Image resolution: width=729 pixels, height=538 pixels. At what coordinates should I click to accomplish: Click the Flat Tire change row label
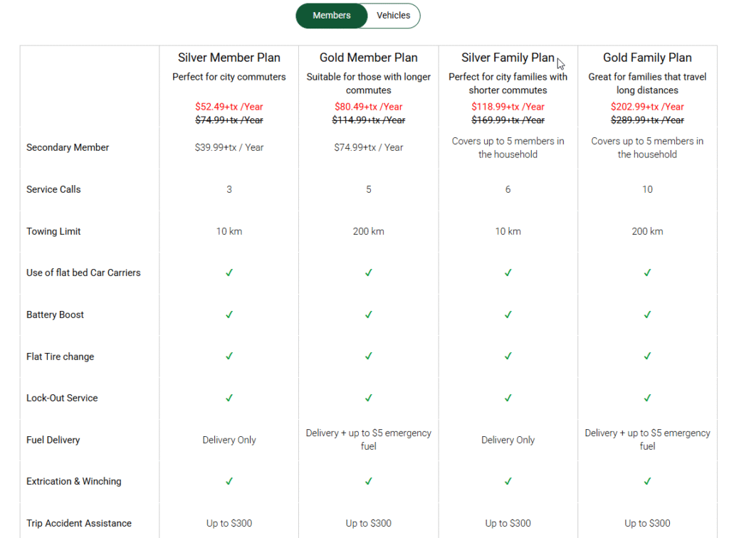click(x=60, y=357)
